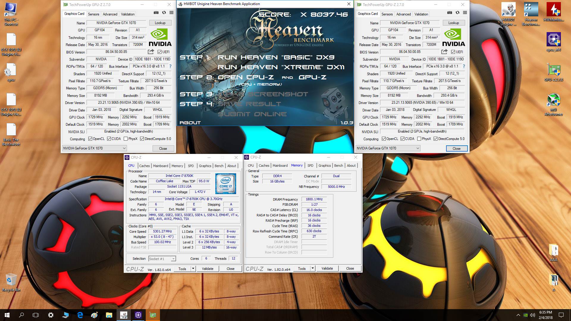Switch to Sensors tab in left GPU-Z

pos(93,14)
